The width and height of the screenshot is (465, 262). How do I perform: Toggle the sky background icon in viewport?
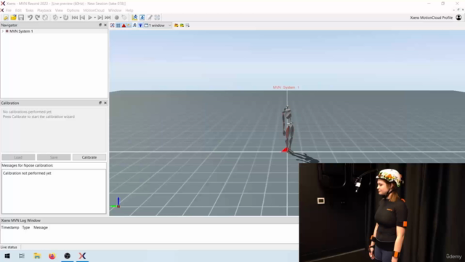coord(129,25)
